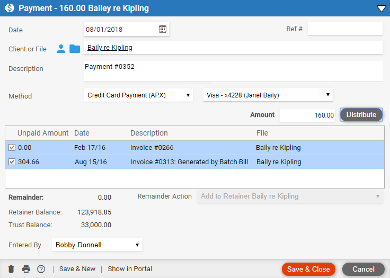
Task: Expand the Visa x4228 card dropdown
Action: click(268, 95)
